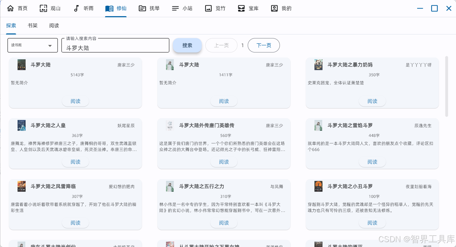Click the results list vertical scrollbar
Viewport: 456px width, 247px height.
[x=447, y=86]
